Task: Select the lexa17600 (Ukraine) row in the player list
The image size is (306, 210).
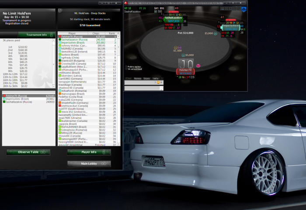Action: pos(87,118)
